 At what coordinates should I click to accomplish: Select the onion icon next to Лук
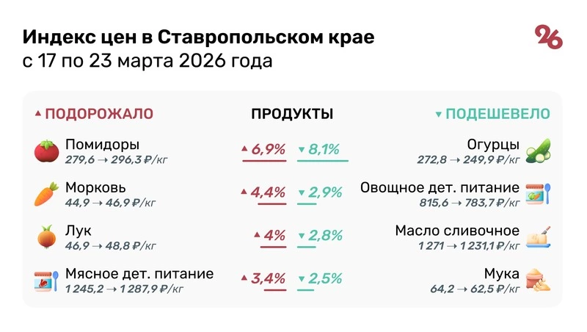pos(47,237)
